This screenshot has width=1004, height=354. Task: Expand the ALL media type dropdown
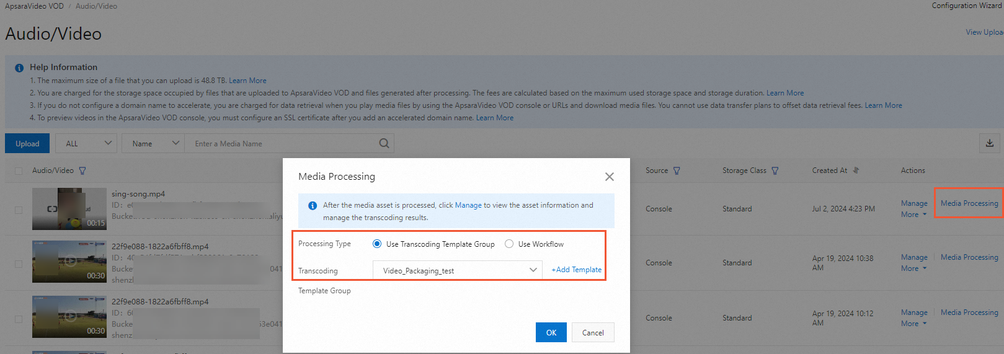point(87,143)
